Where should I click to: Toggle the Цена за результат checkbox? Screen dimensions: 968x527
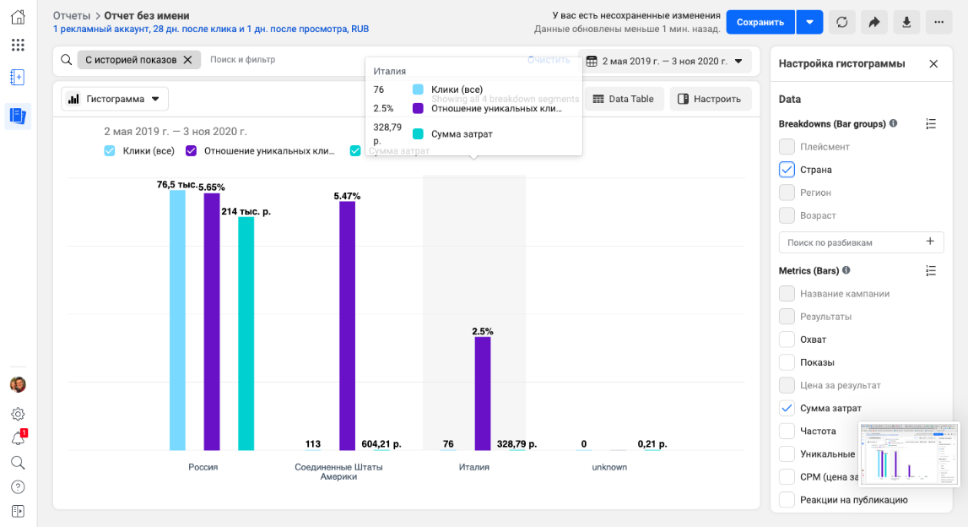click(x=787, y=385)
